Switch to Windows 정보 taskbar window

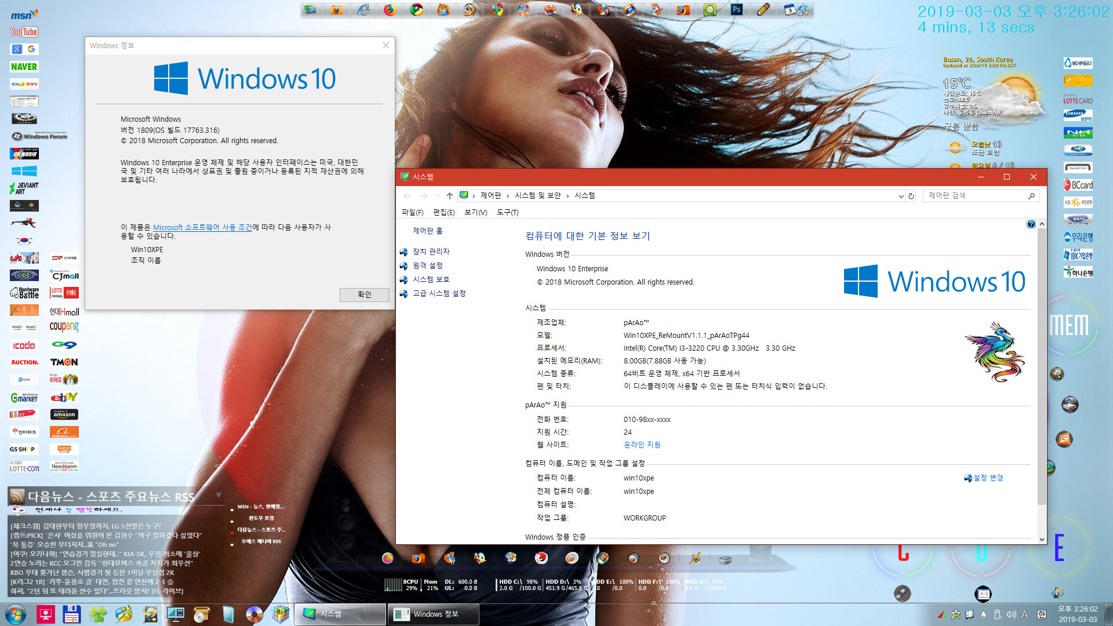click(434, 614)
